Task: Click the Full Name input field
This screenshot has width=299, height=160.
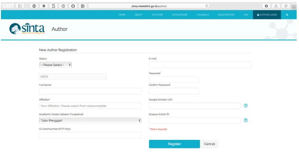Action: [x=90, y=91]
